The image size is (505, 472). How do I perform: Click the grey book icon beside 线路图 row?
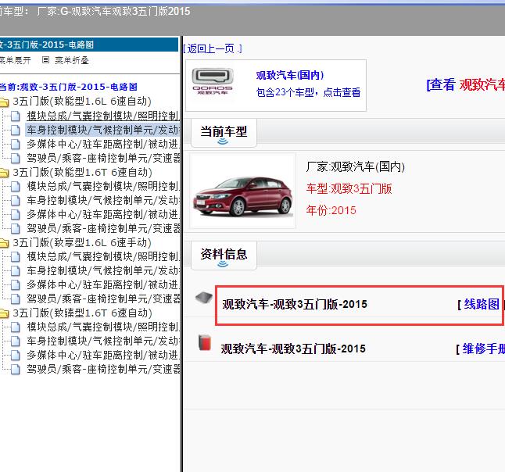tap(204, 297)
